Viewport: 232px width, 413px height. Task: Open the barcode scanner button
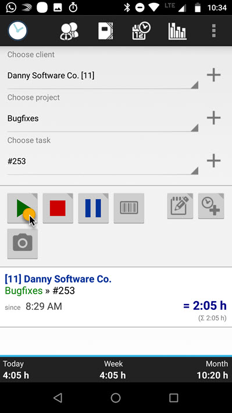pos(129,208)
